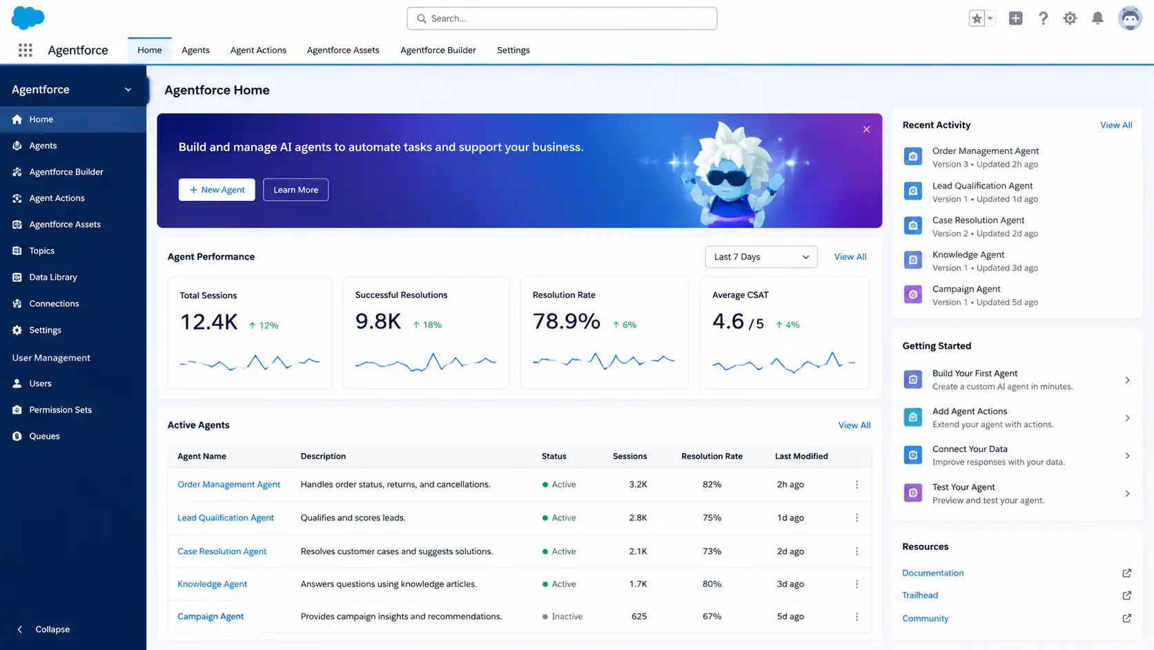The image size is (1154, 650).
Task: Click the Agentforce Assets sidebar icon
Action: click(x=17, y=224)
